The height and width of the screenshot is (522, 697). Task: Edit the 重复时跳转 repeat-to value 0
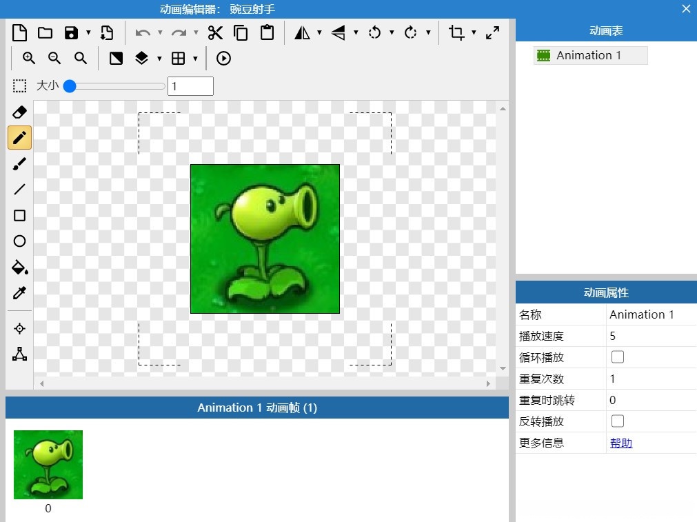651,400
